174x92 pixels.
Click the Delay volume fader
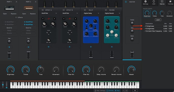pyautogui.click(x=91, y=55)
